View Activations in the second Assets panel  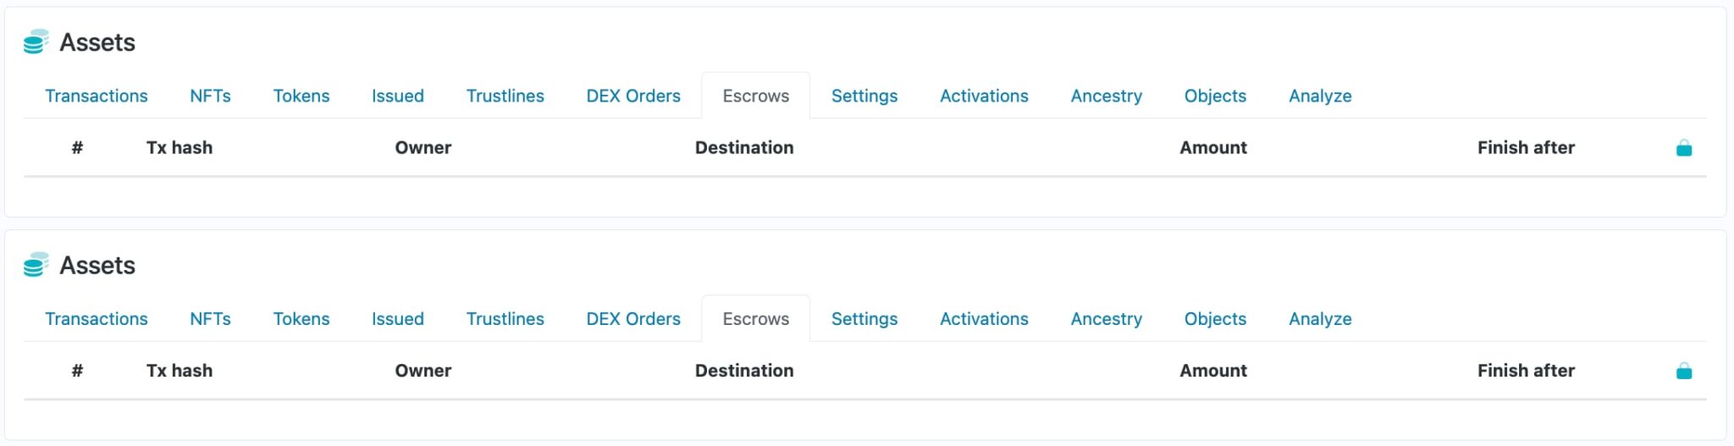pyautogui.click(x=984, y=319)
